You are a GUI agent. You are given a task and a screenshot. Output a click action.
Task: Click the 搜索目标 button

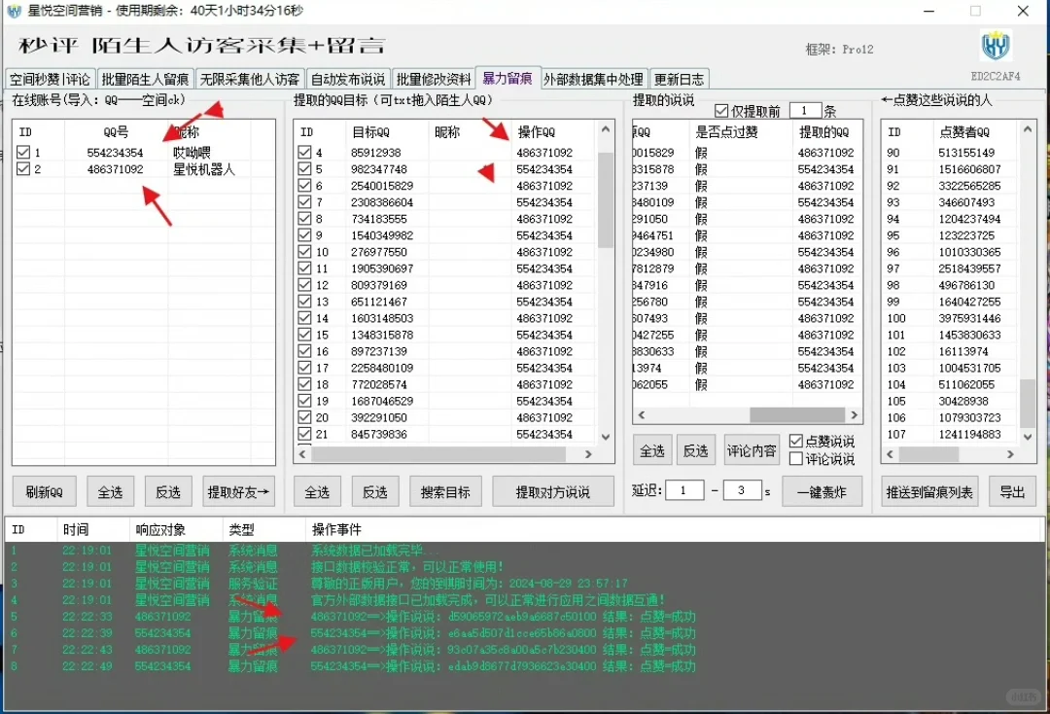[445, 491]
